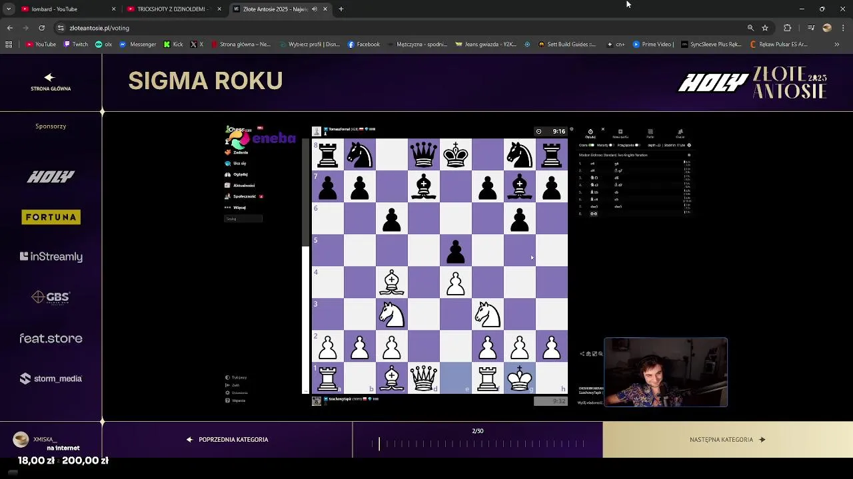The height and width of the screenshot is (479, 853).
Task: Open the Messenger bookmark
Action: click(137, 45)
